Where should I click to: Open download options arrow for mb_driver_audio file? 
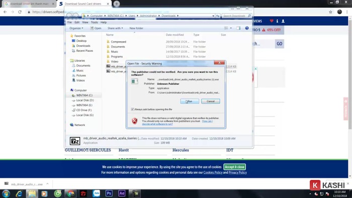click(47, 184)
